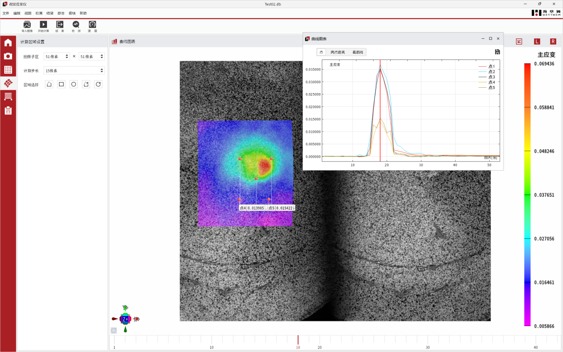Image resolution: width=563 pixels, height=352 pixels.
Task: Open the 文件 menu
Action: 6,13
